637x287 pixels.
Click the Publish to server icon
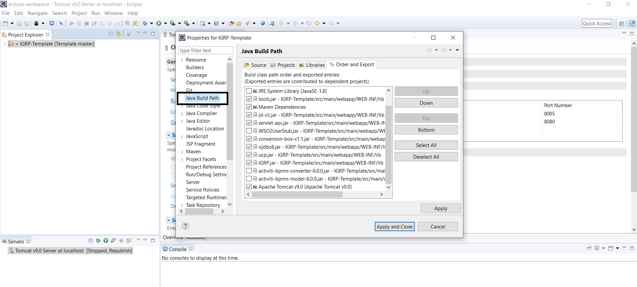(129, 240)
